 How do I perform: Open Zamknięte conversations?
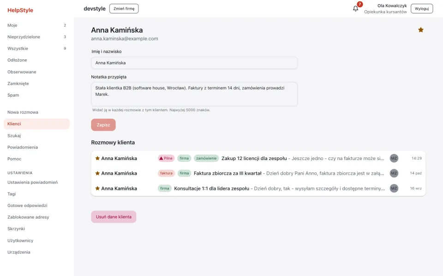(x=37, y=83)
